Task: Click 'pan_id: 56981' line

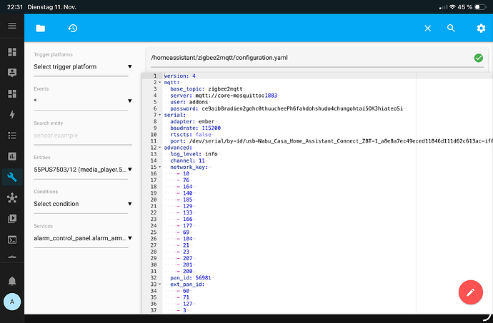Action: click(x=191, y=278)
